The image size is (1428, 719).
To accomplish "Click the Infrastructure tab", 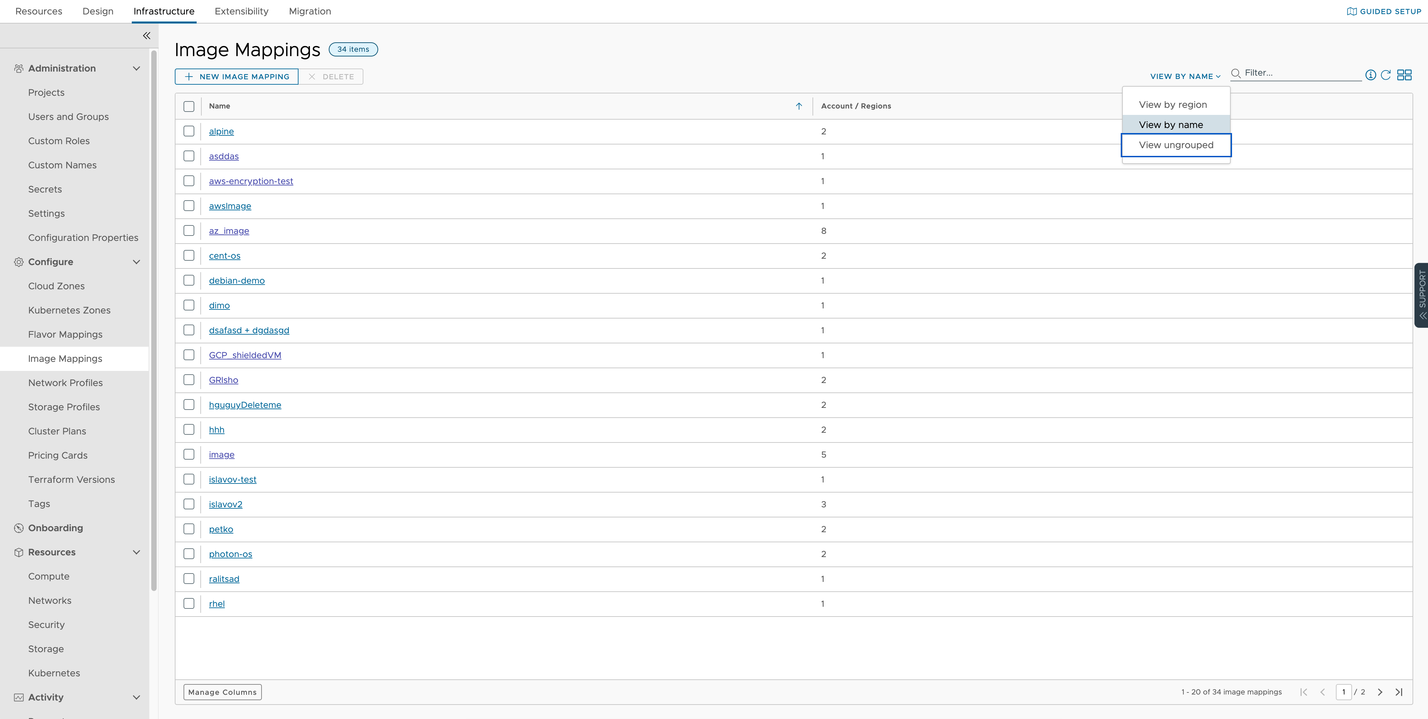I will point(163,11).
